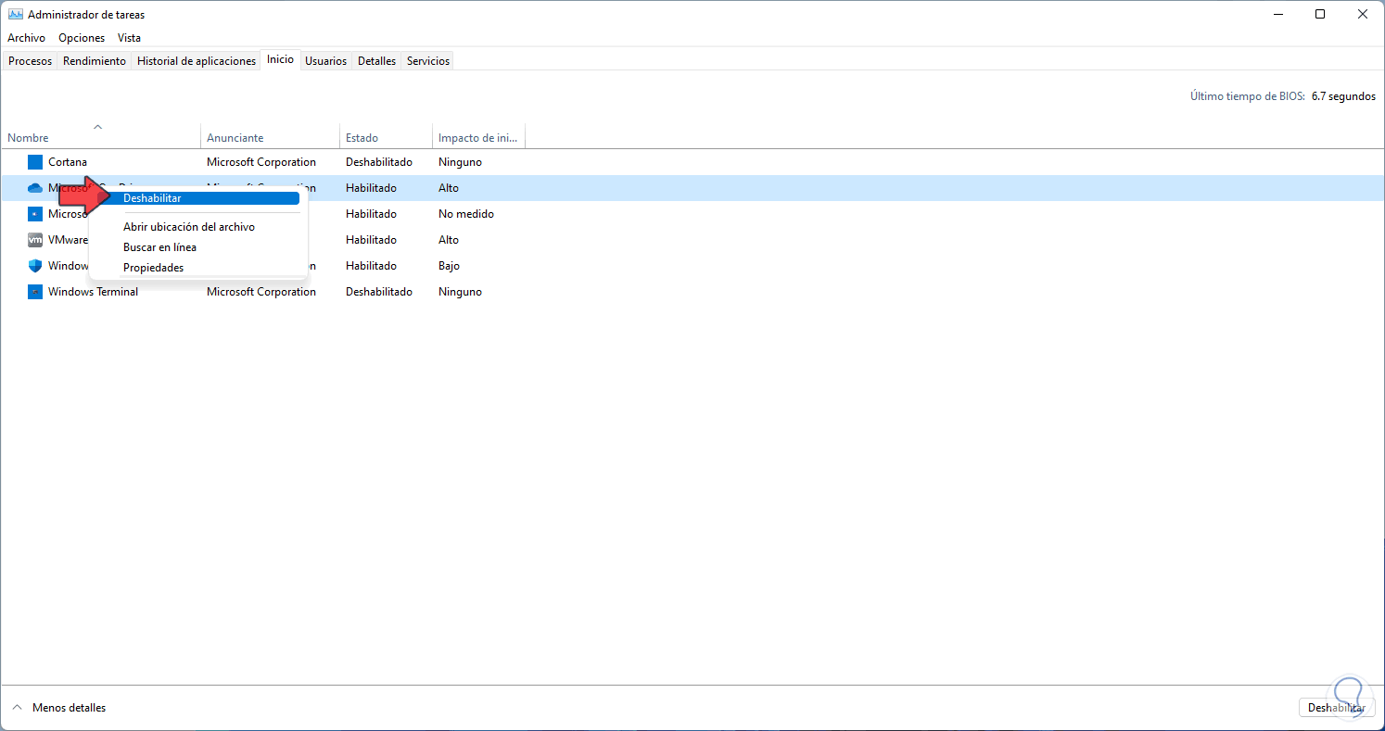Image resolution: width=1385 pixels, height=731 pixels.
Task: Go to the Usuarios tab
Action: point(326,61)
